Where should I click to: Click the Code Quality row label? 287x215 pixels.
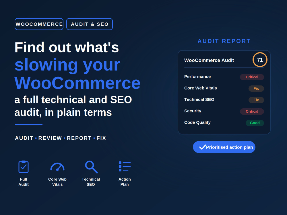tap(197, 122)
